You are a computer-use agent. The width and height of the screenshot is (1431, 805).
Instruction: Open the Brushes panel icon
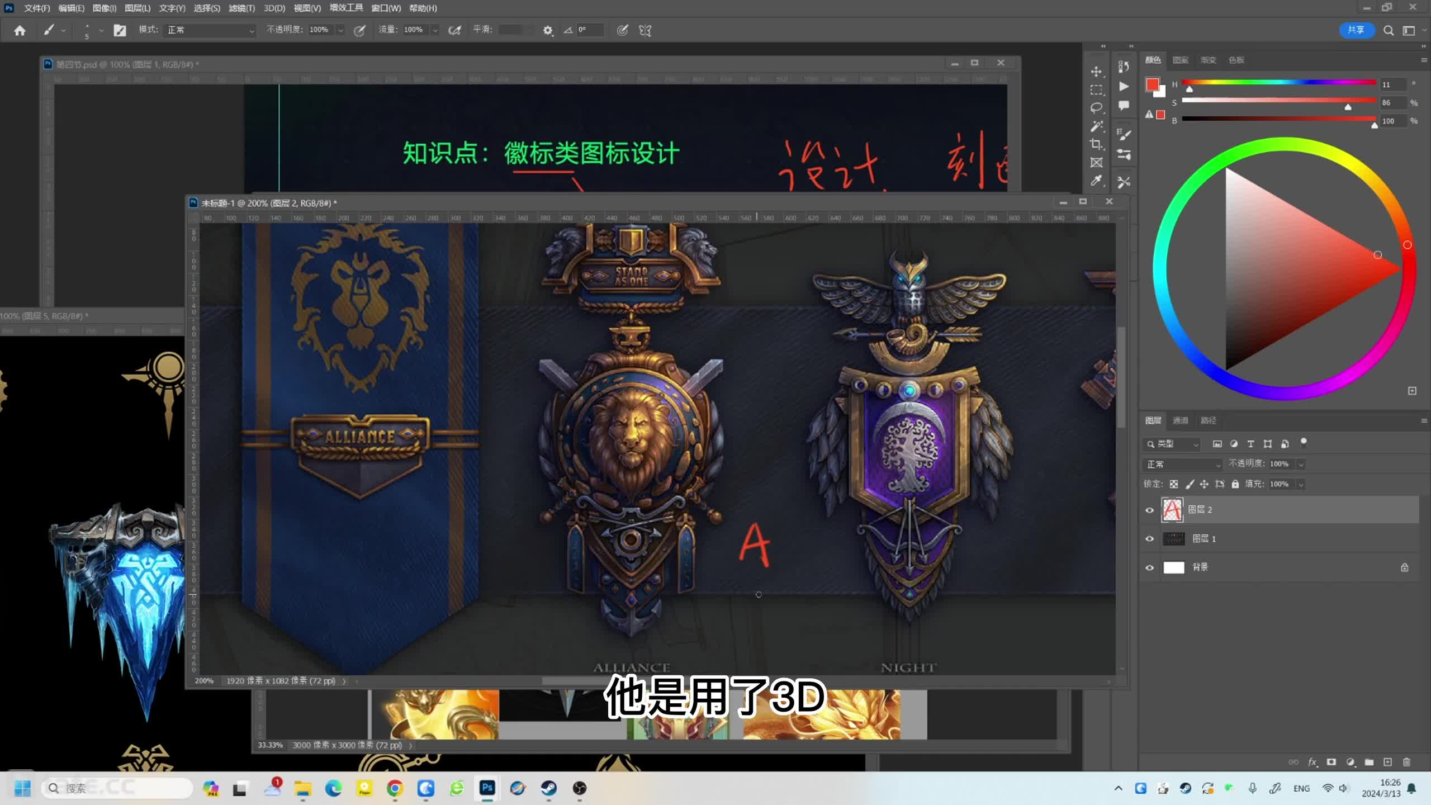[1124, 154]
